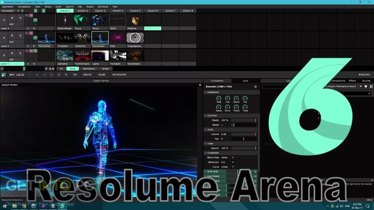374x210 pixels.
Task: Adjust the audio Pan slider
Action: (244, 139)
